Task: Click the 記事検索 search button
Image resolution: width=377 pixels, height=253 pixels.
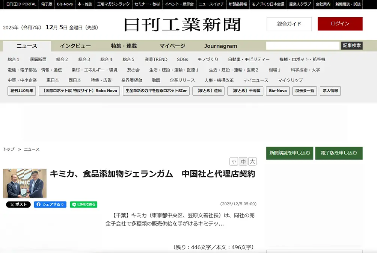Action: (x=353, y=45)
